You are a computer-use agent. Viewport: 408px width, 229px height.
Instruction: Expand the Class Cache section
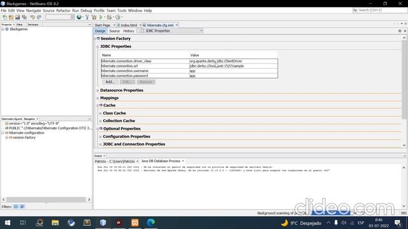[101, 113]
